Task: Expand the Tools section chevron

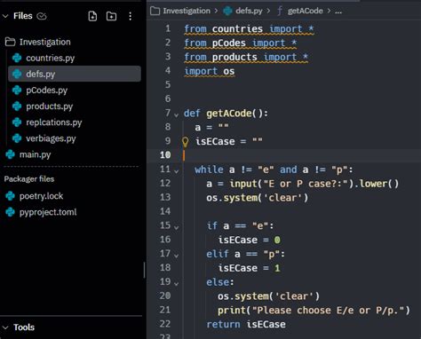Action: pyautogui.click(x=5, y=327)
